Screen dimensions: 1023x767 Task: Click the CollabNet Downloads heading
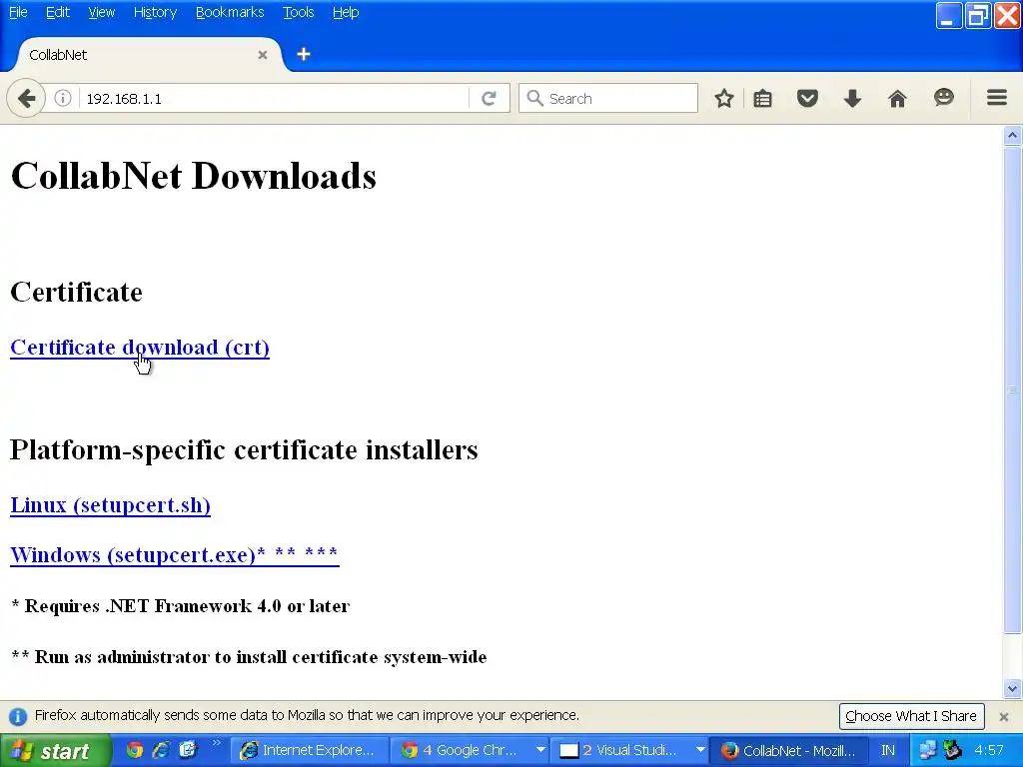click(194, 176)
